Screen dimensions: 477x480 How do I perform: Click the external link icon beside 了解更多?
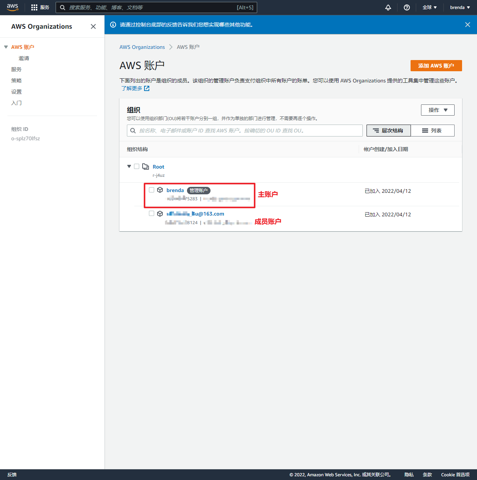click(147, 88)
